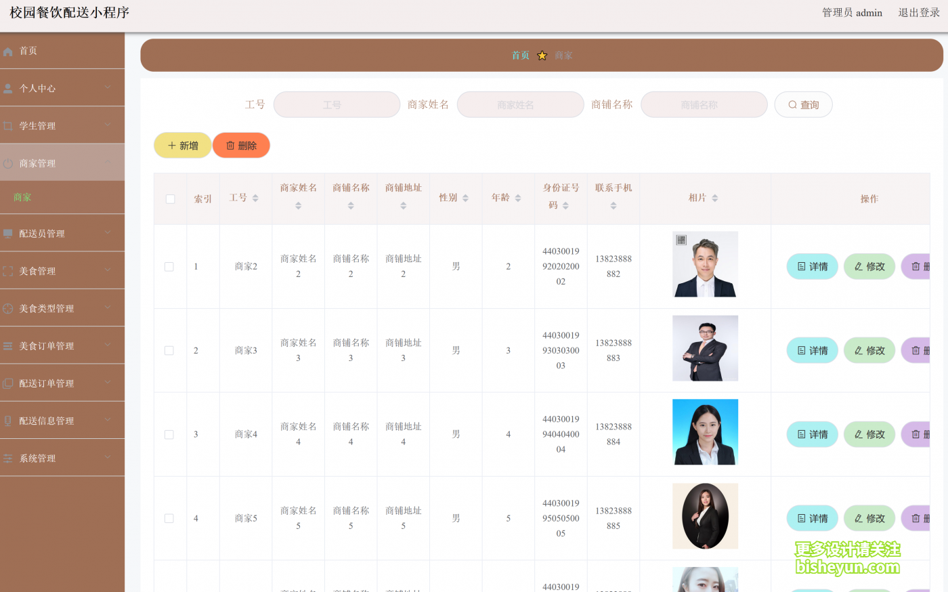The image size is (948, 592).
Task: Click the monitor icon beside 配送员管理
Action: [x=8, y=234]
